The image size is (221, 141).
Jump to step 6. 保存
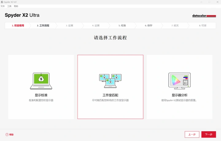(x=149, y=25)
